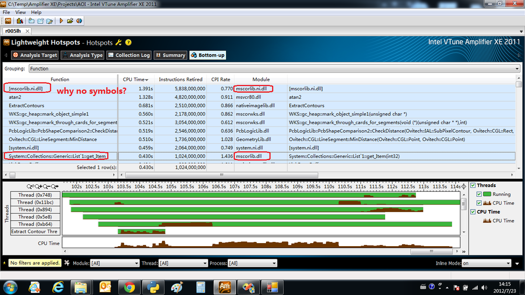The height and width of the screenshot is (295, 525).
Task: Click the Paint palette taskbar icon
Action: [x=177, y=287]
